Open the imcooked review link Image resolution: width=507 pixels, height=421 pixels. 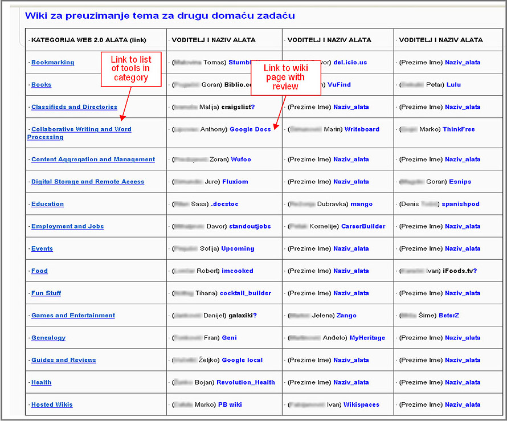click(238, 271)
